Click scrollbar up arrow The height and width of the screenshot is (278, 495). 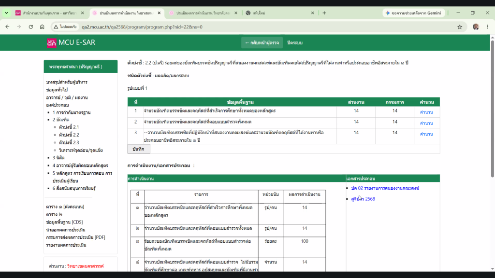[x=493, y=37]
